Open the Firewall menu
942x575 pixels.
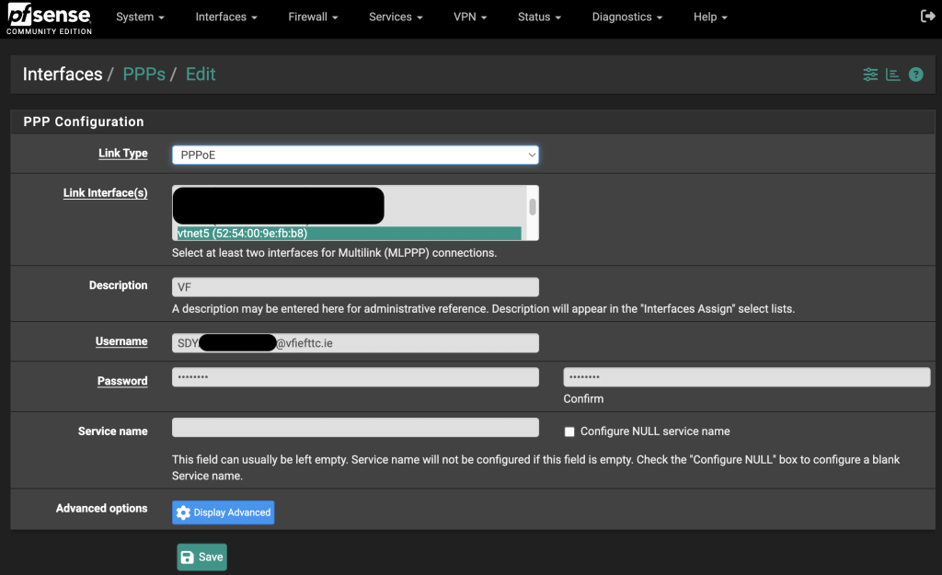313,17
